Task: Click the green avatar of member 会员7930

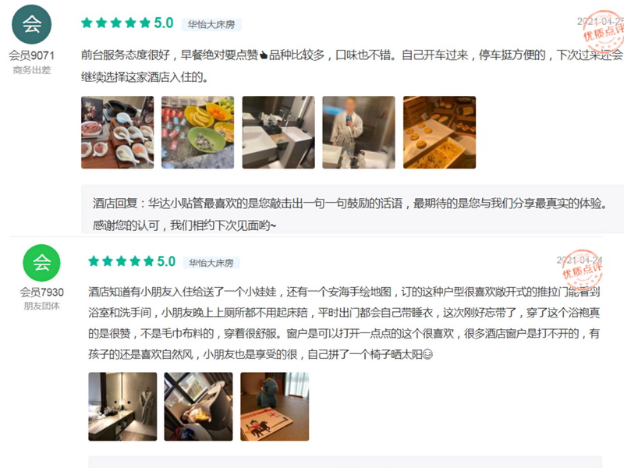Action: [x=42, y=263]
